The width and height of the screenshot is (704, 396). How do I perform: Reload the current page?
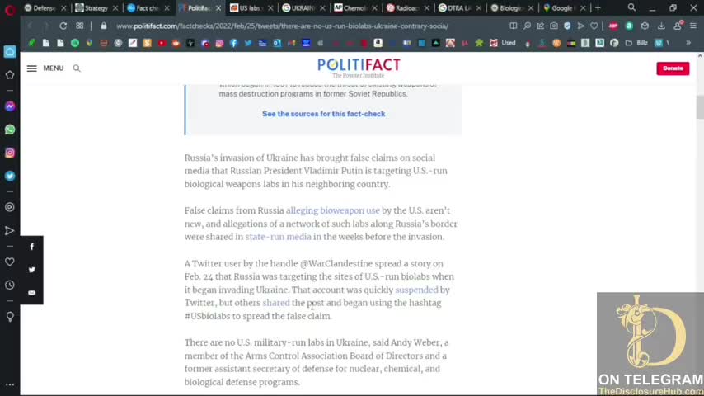click(x=63, y=26)
